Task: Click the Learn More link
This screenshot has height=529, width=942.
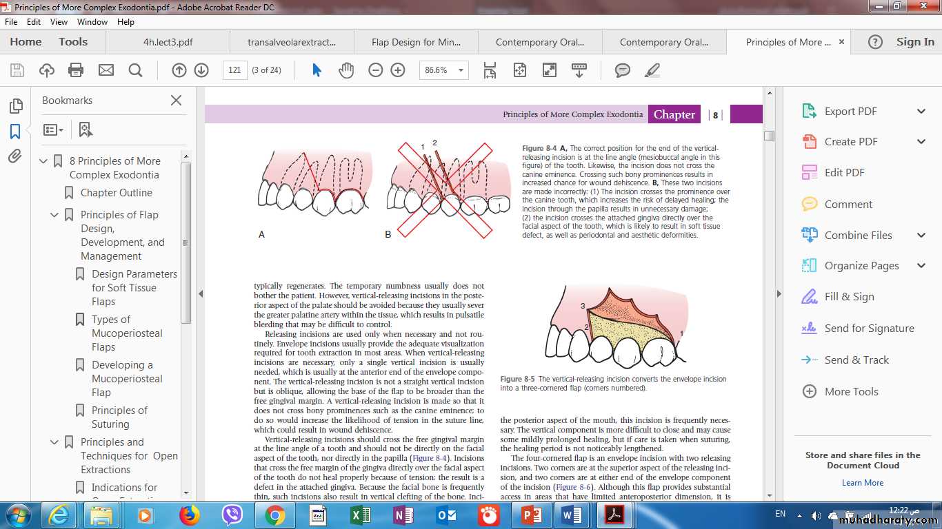Action: click(862, 483)
